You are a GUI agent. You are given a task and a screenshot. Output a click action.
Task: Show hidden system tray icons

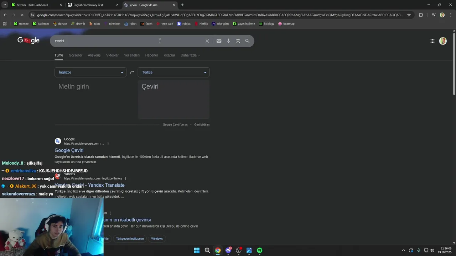(403, 250)
